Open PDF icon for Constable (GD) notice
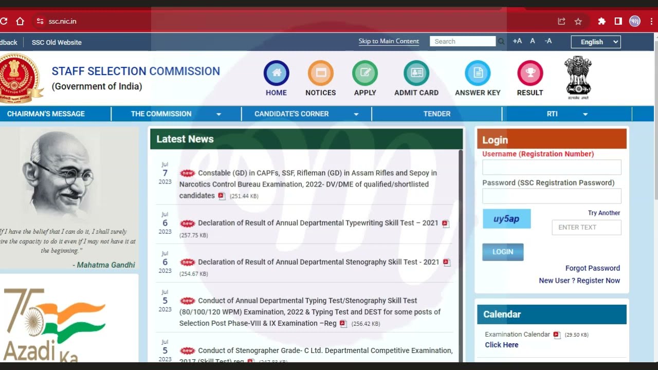The height and width of the screenshot is (370, 658). (222, 196)
